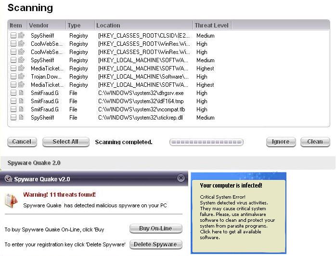The image size is (336, 256).
Task: Click the 'Scanning completed.' status text
Action: [x=124, y=142]
